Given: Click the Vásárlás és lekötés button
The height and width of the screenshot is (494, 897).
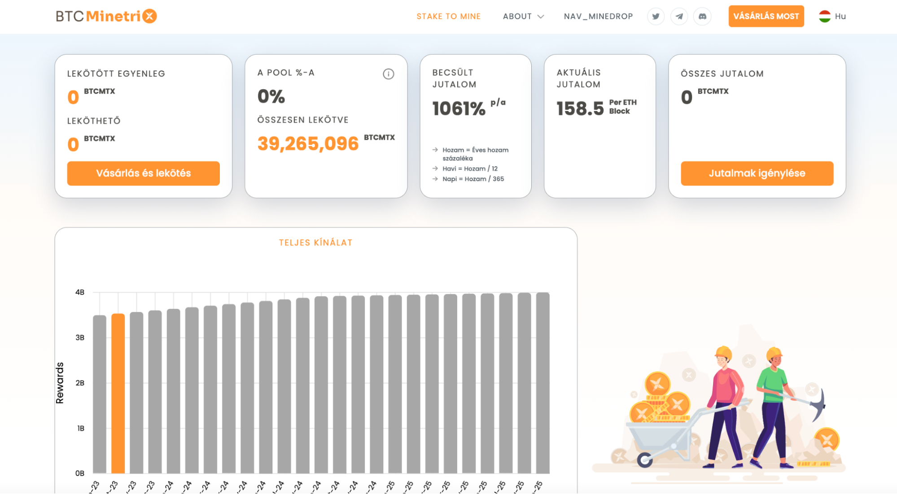Looking at the screenshot, I should tap(144, 173).
